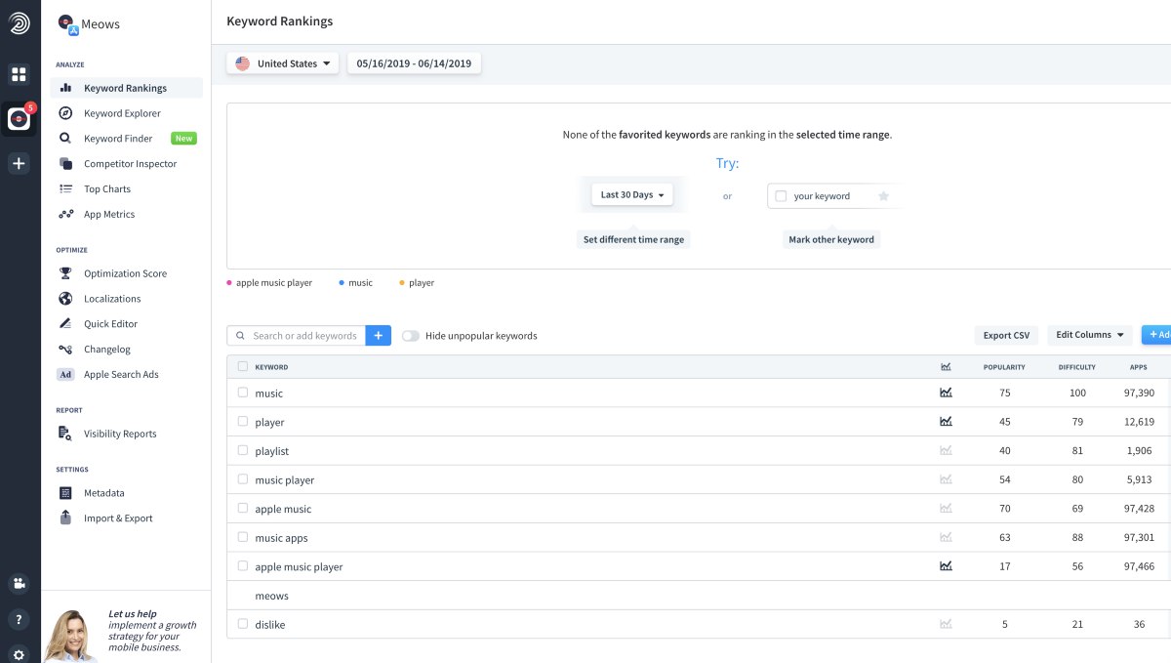Viewport: 1171px width, 663px height.
Task: Check the select-all keywords header checkbox
Action: point(243,367)
